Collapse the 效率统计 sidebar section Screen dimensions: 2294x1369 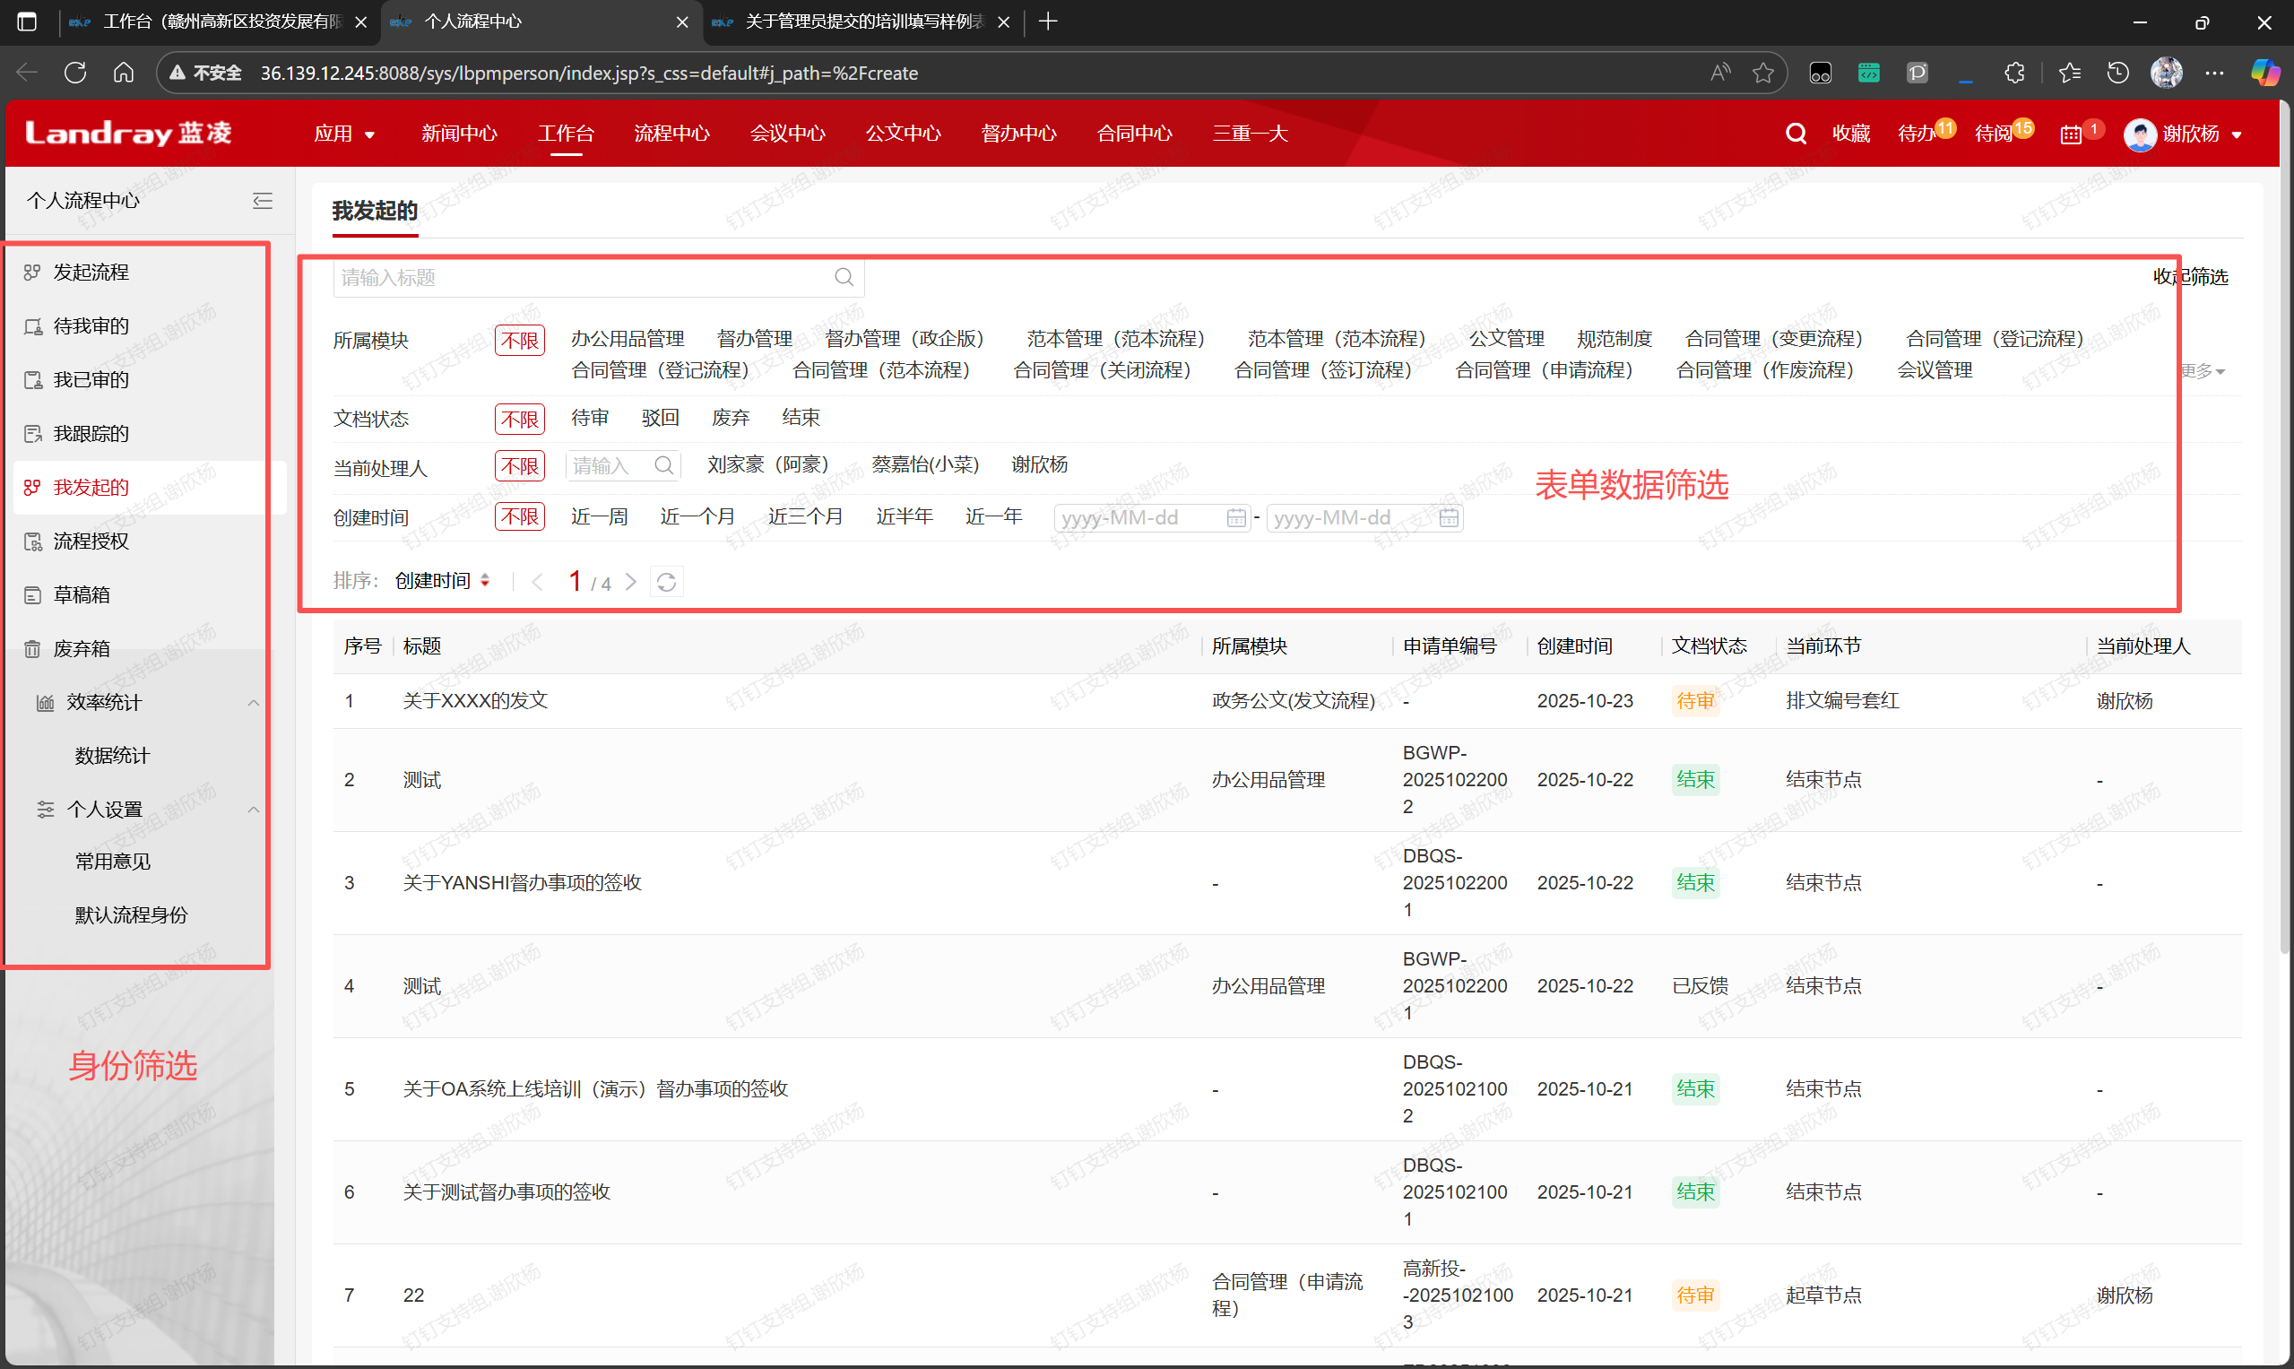[x=253, y=703]
